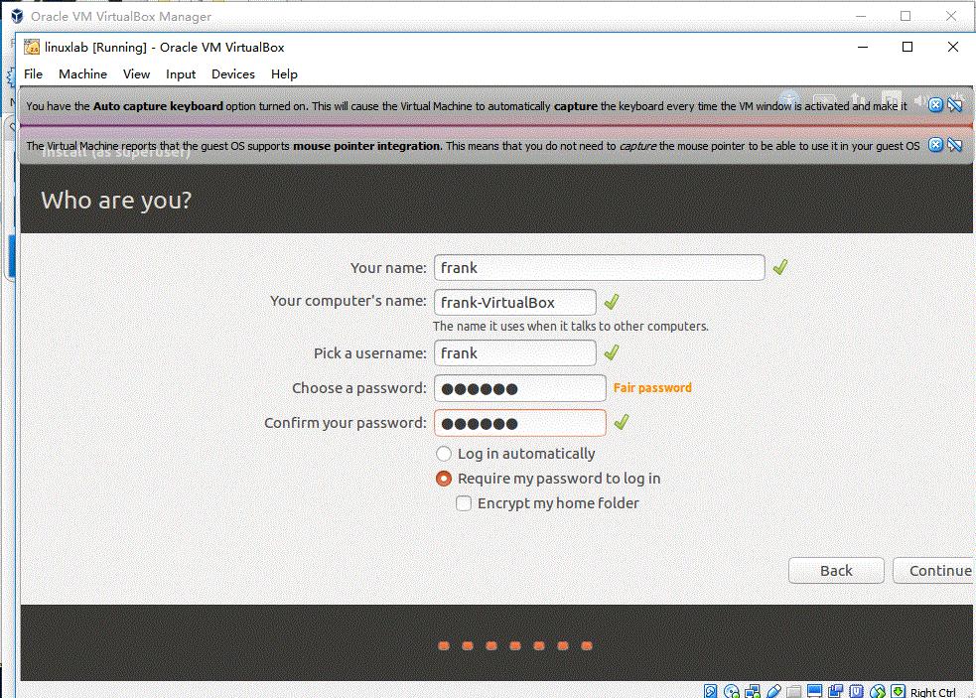Click the shared folders status icon

793,691
